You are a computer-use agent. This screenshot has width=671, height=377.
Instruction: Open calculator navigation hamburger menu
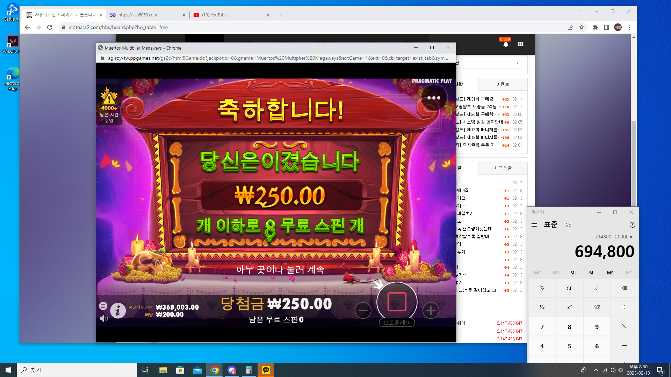click(x=534, y=225)
